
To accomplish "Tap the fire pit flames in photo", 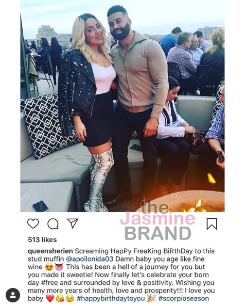I will coord(197,206).
